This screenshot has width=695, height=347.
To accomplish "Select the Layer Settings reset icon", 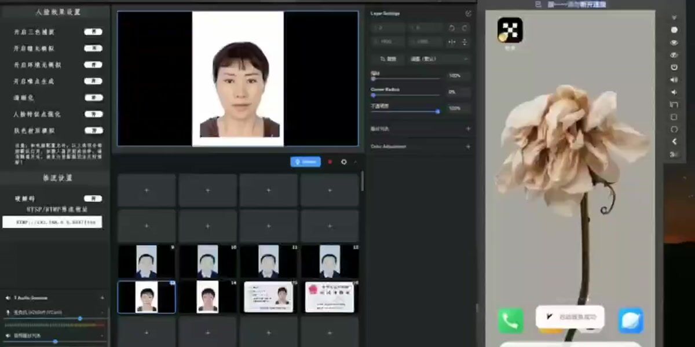I will coord(468,13).
